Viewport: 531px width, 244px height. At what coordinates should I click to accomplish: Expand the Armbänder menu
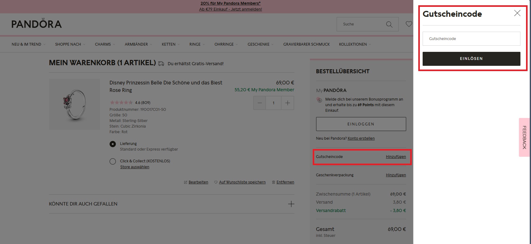[x=138, y=44]
